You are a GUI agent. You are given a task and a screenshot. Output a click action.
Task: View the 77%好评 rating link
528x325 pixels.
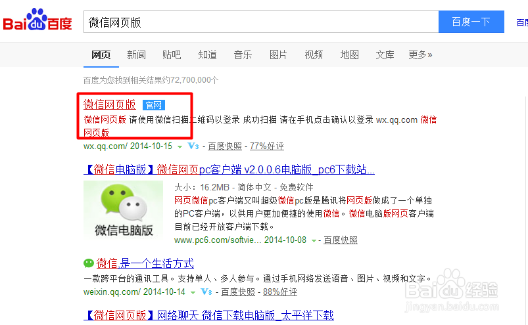[x=267, y=146]
